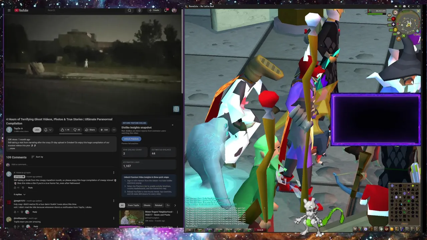Open the Combat Options tab icon

pyautogui.click(x=355, y=229)
